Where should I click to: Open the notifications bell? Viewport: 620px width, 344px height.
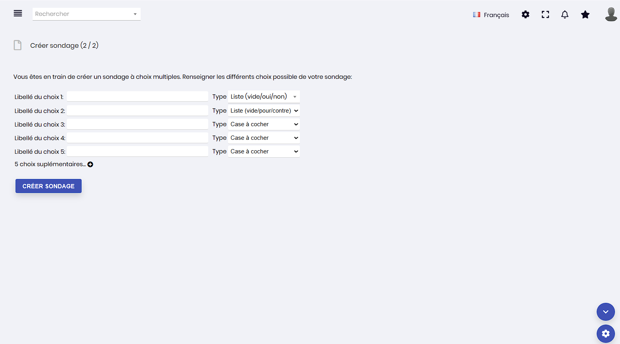pos(565,15)
